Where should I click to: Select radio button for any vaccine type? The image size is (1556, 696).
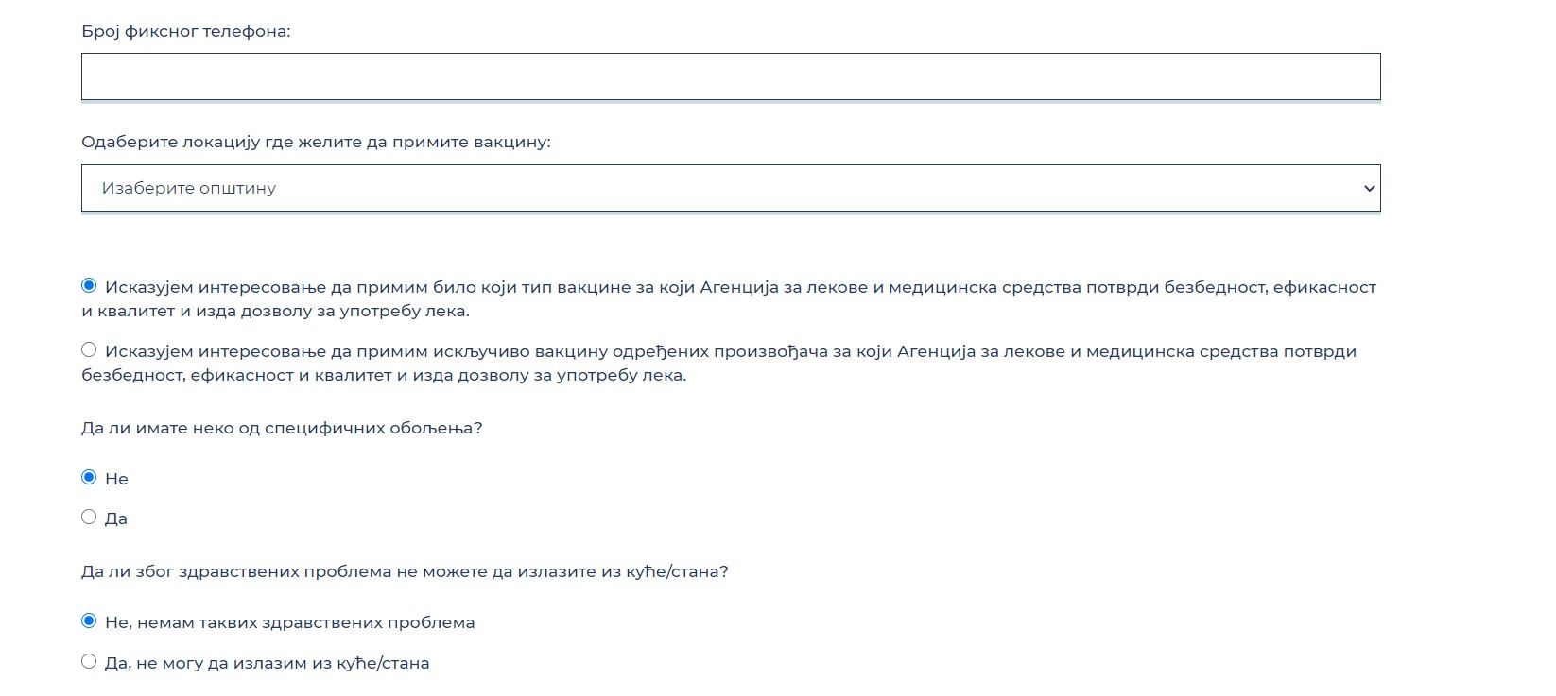coord(89,285)
